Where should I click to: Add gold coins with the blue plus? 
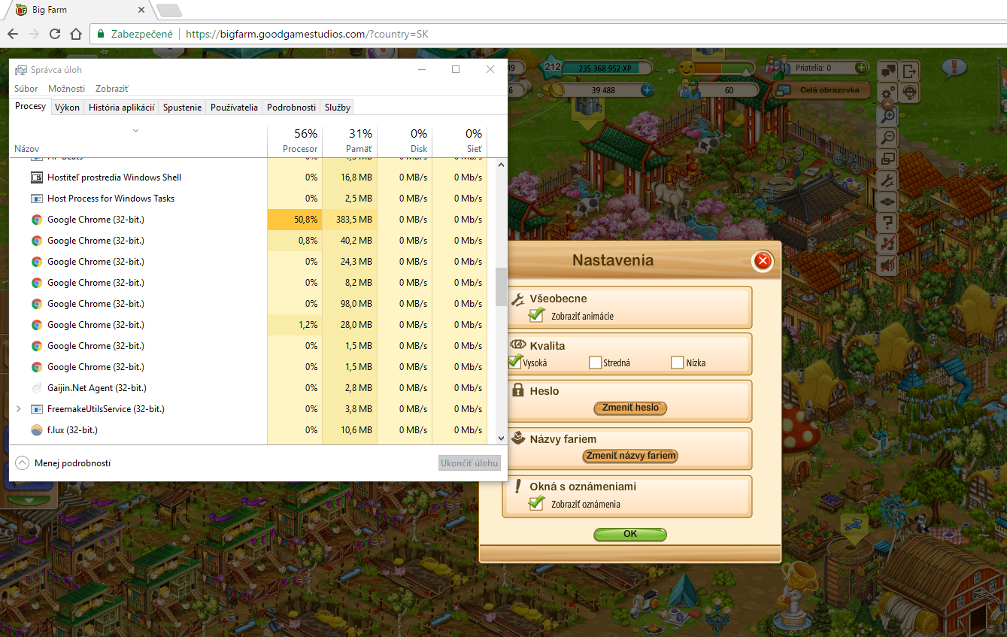point(646,89)
